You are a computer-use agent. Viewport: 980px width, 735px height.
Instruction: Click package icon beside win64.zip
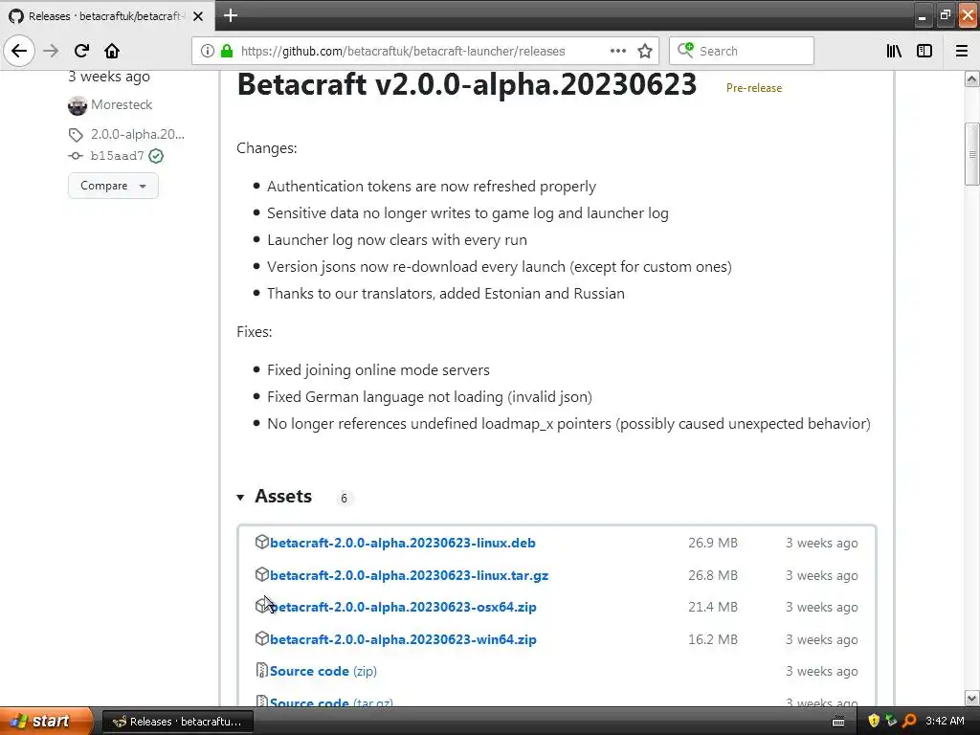(262, 638)
